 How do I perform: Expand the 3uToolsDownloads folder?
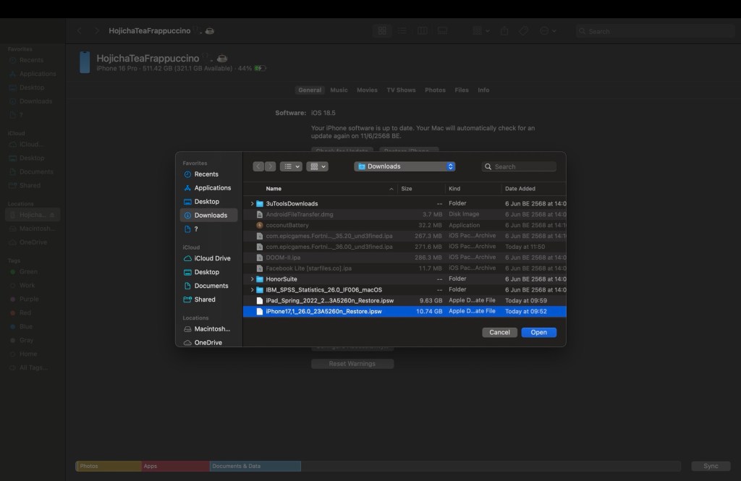click(252, 204)
